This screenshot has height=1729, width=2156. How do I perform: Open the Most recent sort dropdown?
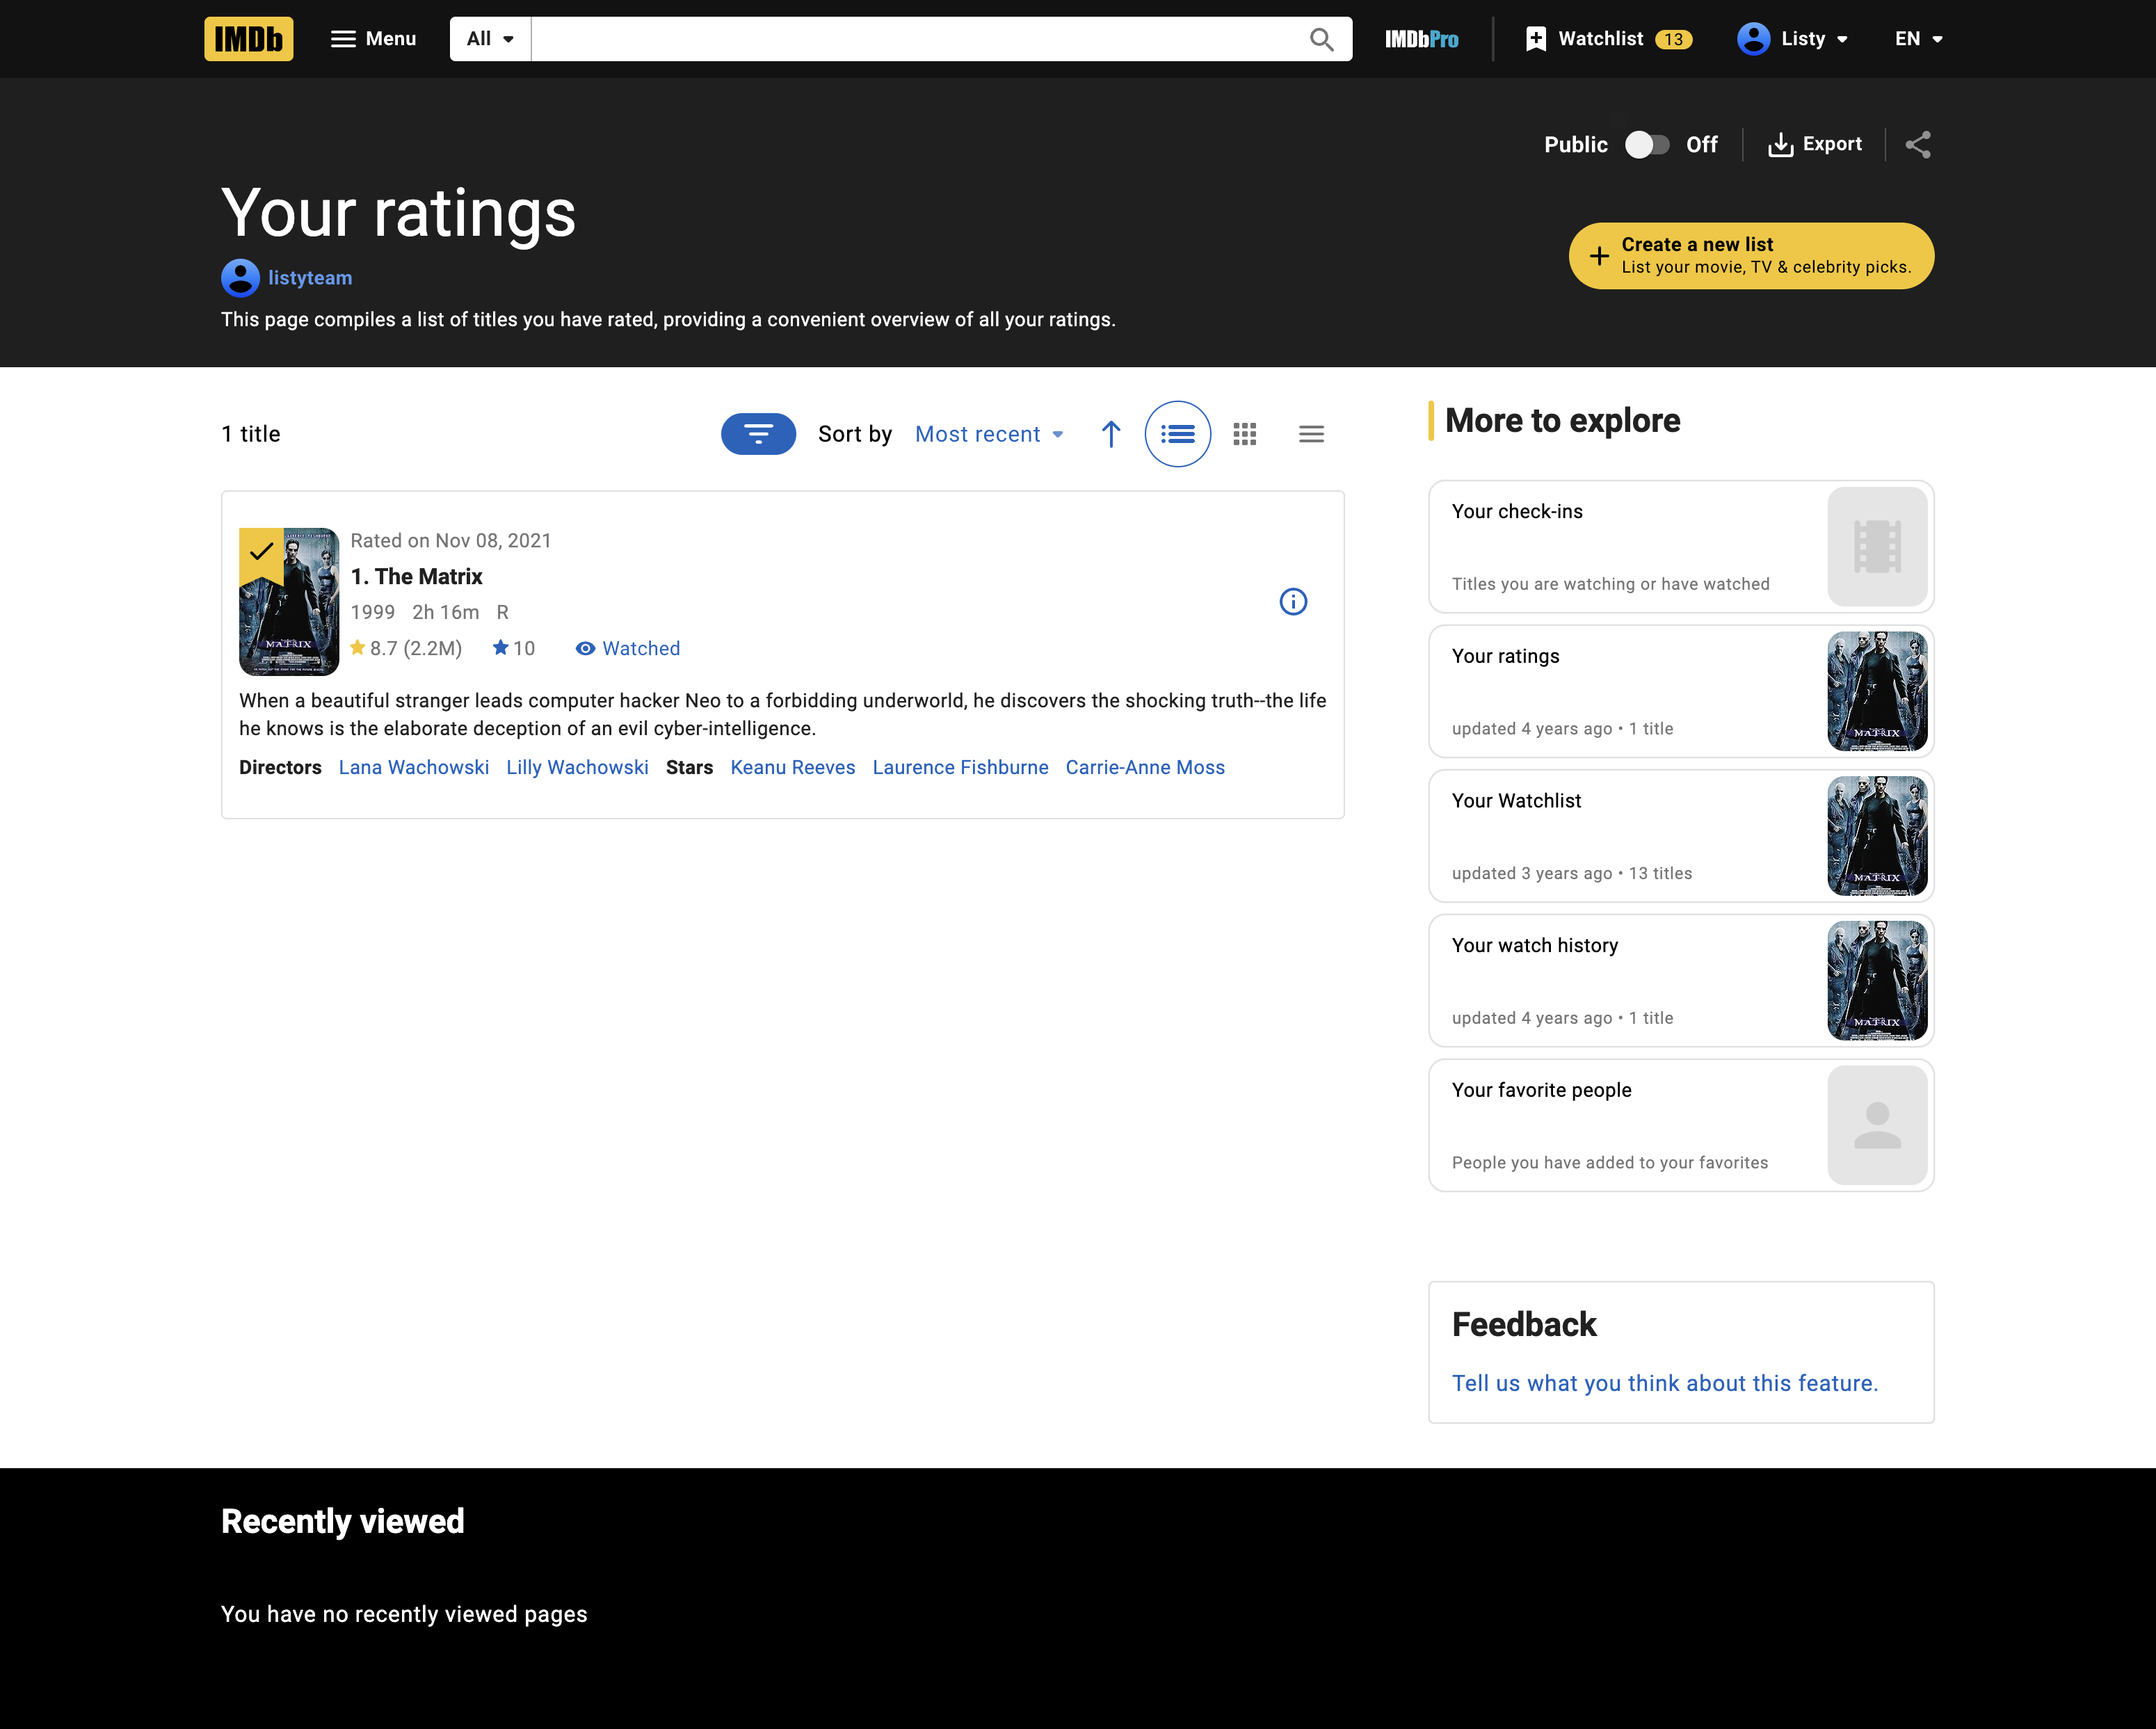(988, 434)
